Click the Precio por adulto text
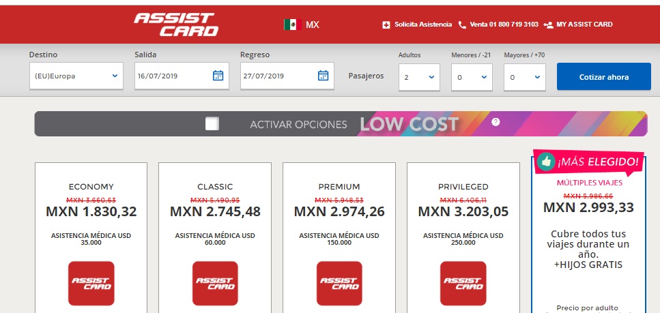This screenshot has width=660, height=313. pyautogui.click(x=587, y=308)
